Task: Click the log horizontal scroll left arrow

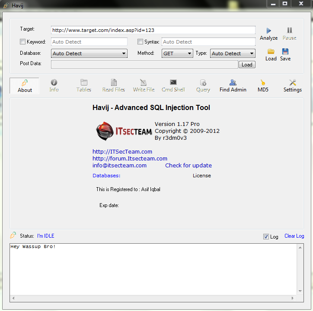Action: click(x=13, y=298)
